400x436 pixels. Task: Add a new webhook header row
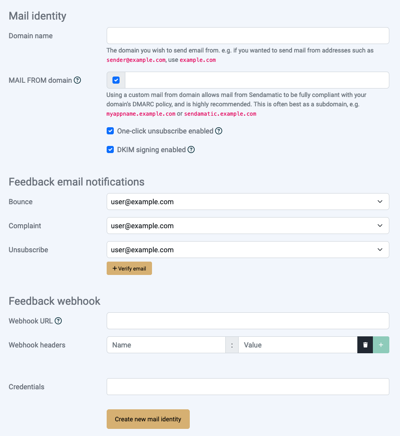point(381,345)
